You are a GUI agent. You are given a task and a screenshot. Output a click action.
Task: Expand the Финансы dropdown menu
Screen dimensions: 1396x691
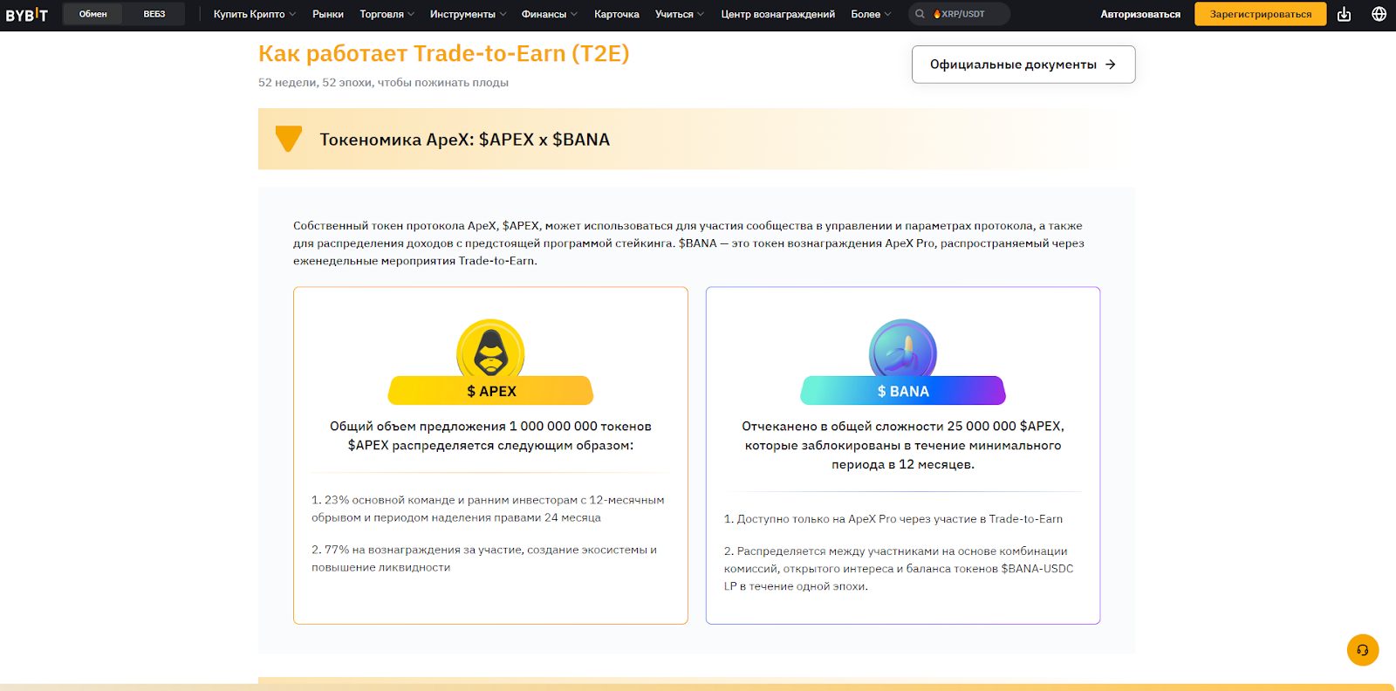[x=550, y=14]
